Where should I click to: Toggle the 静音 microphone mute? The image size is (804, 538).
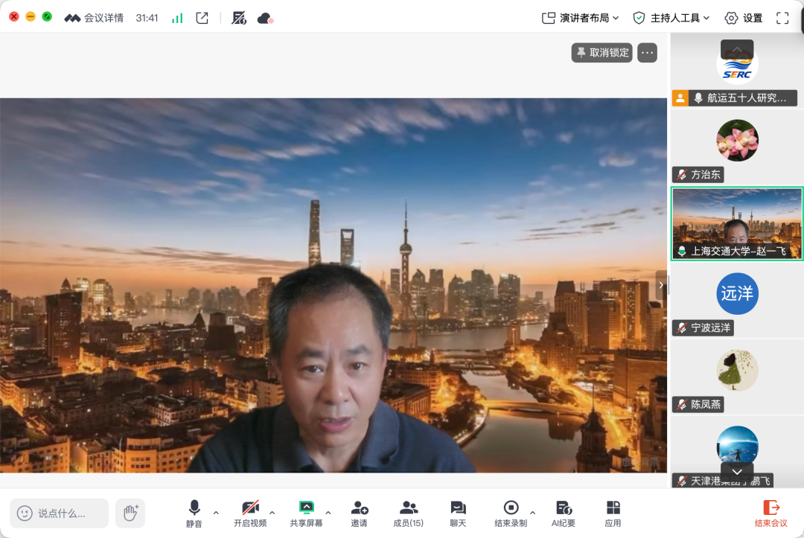[194, 514]
